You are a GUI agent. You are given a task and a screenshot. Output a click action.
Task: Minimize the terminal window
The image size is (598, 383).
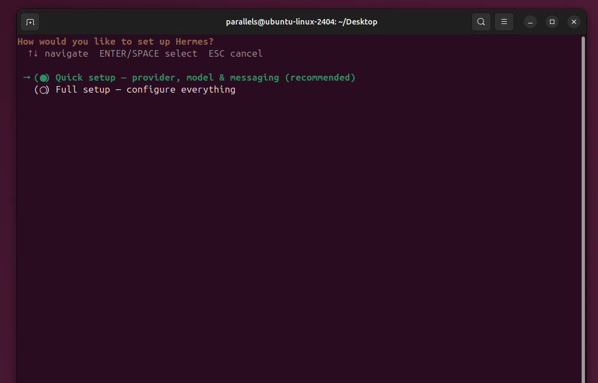point(530,22)
